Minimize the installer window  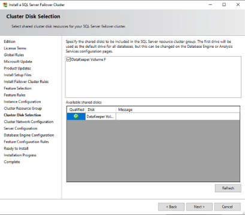(210, 5)
